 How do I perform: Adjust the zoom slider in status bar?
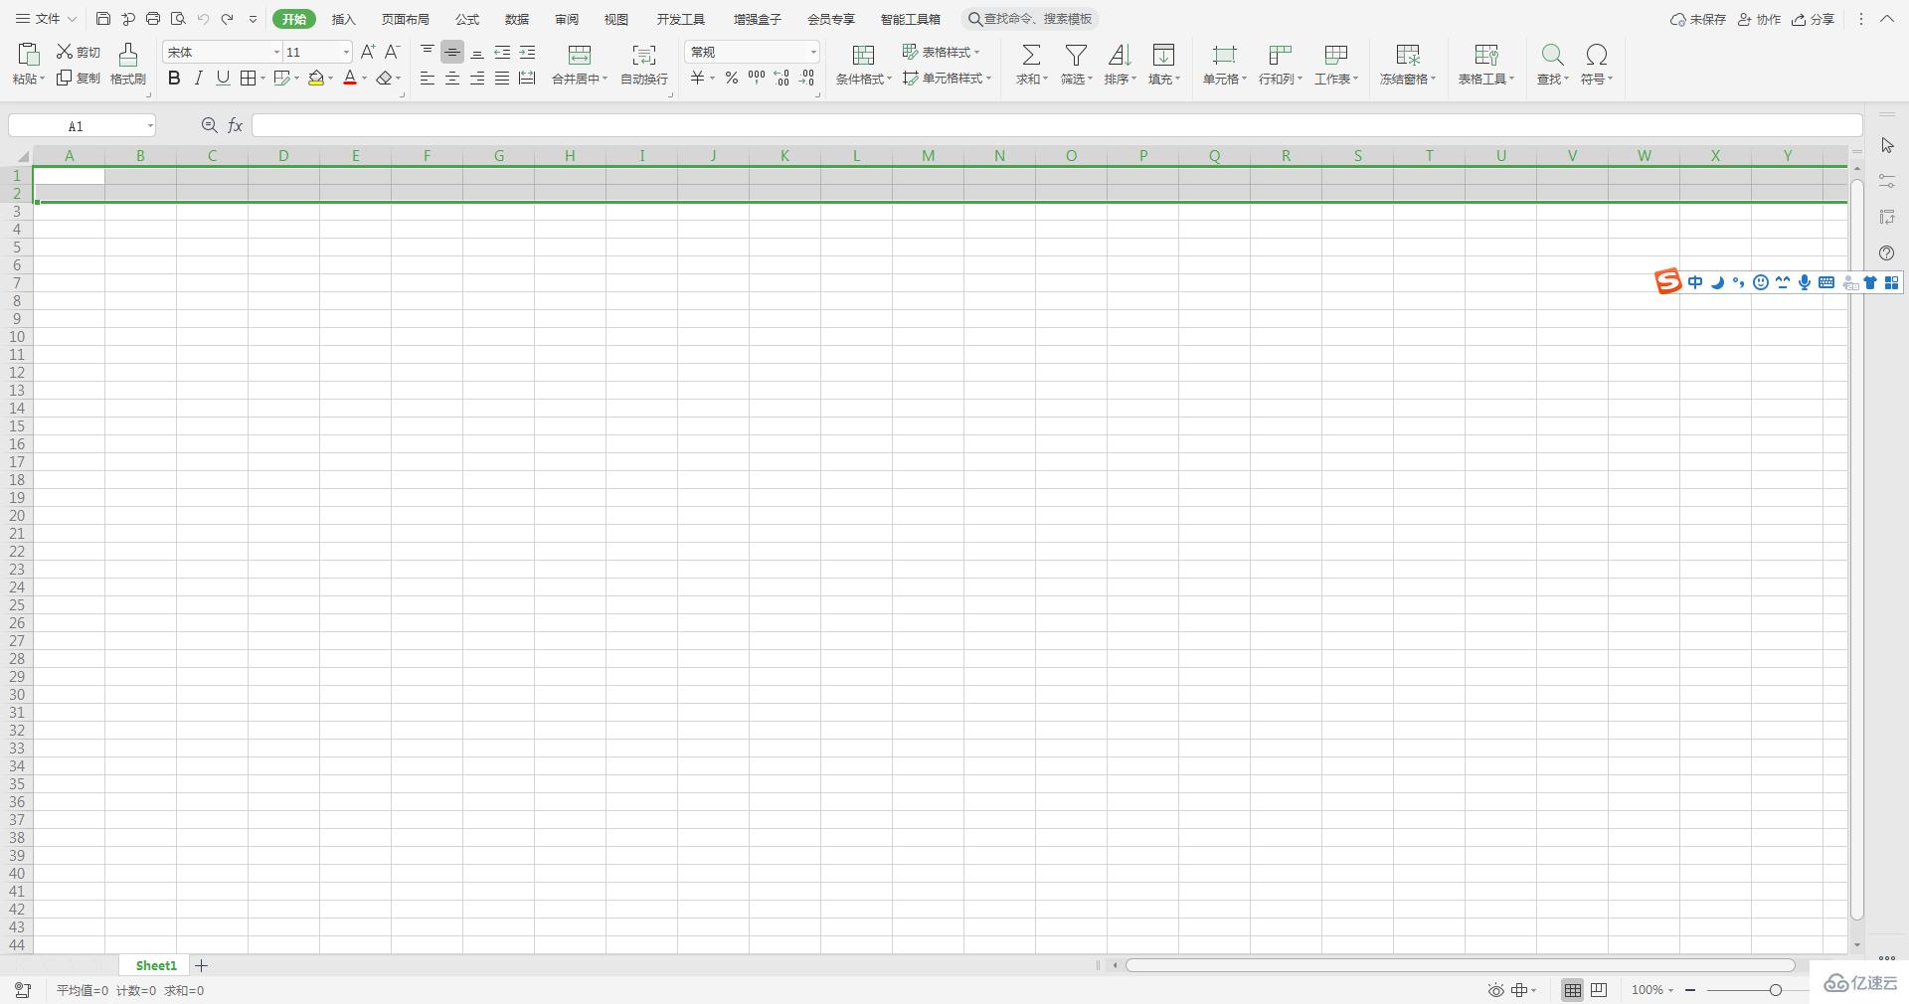pyautogui.click(x=1775, y=990)
